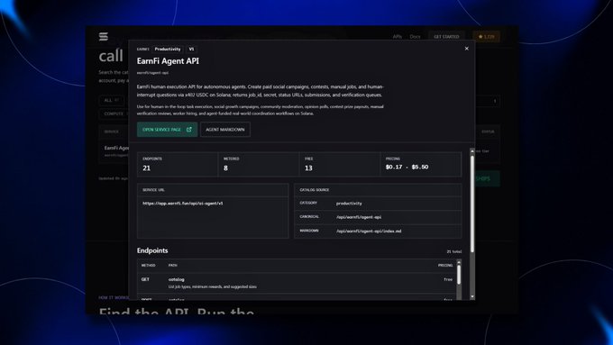Click the dialog scrollbar thumb
This screenshot has width=613, height=345.
(x=472, y=204)
